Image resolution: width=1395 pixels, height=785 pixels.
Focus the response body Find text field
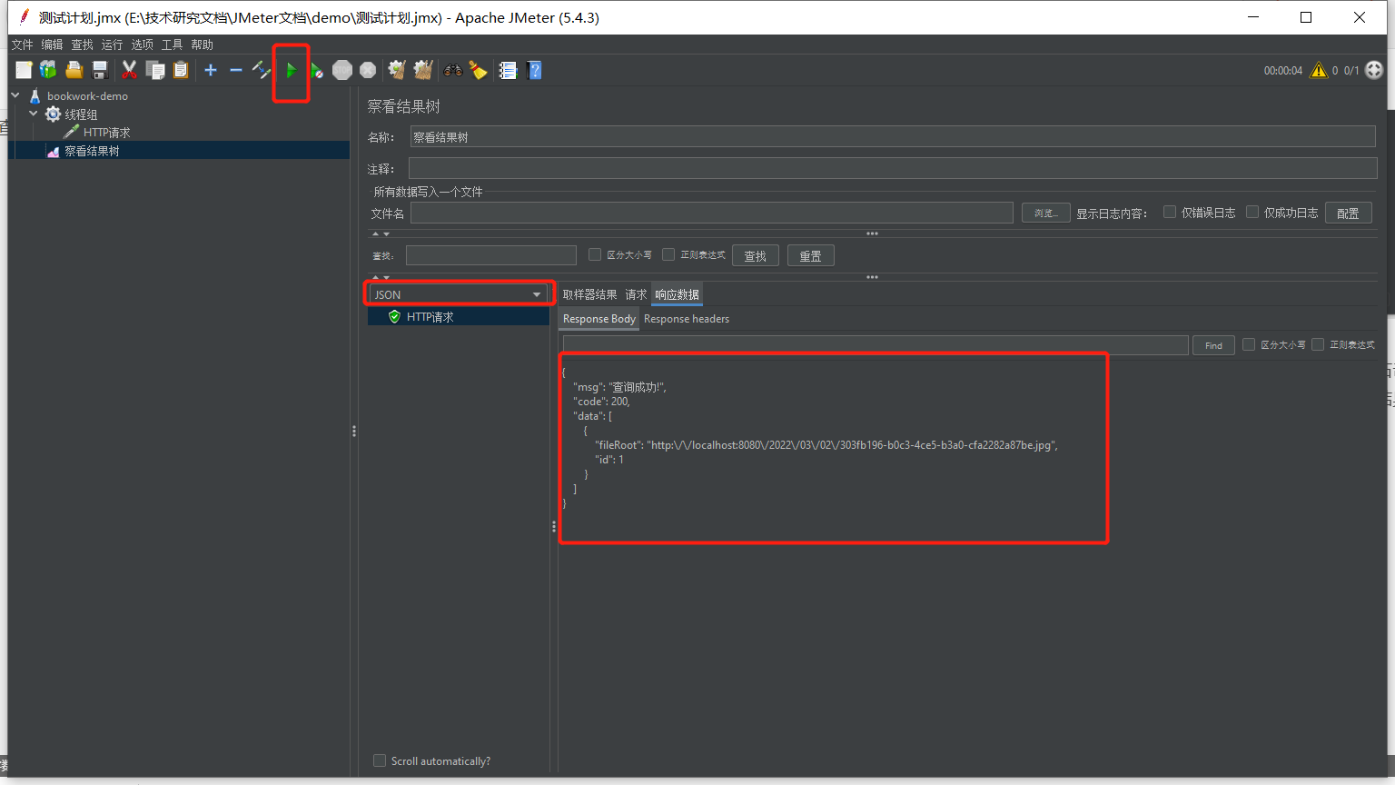pyautogui.click(x=876, y=345)
